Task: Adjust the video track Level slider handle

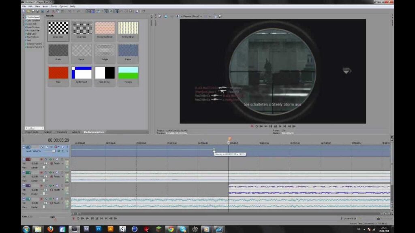Action: coord(54,151)
